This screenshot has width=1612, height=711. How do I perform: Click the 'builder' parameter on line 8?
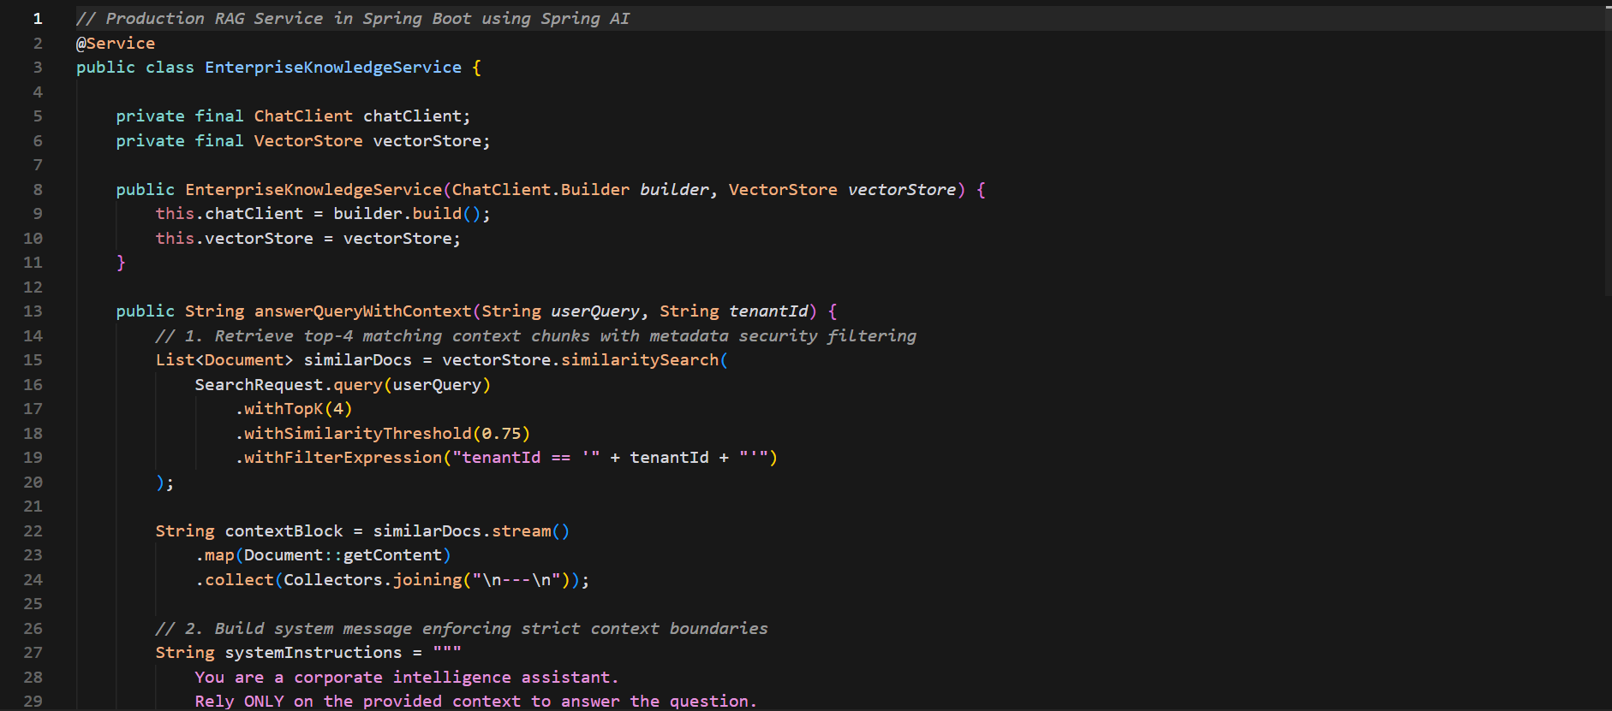(675, 190)
